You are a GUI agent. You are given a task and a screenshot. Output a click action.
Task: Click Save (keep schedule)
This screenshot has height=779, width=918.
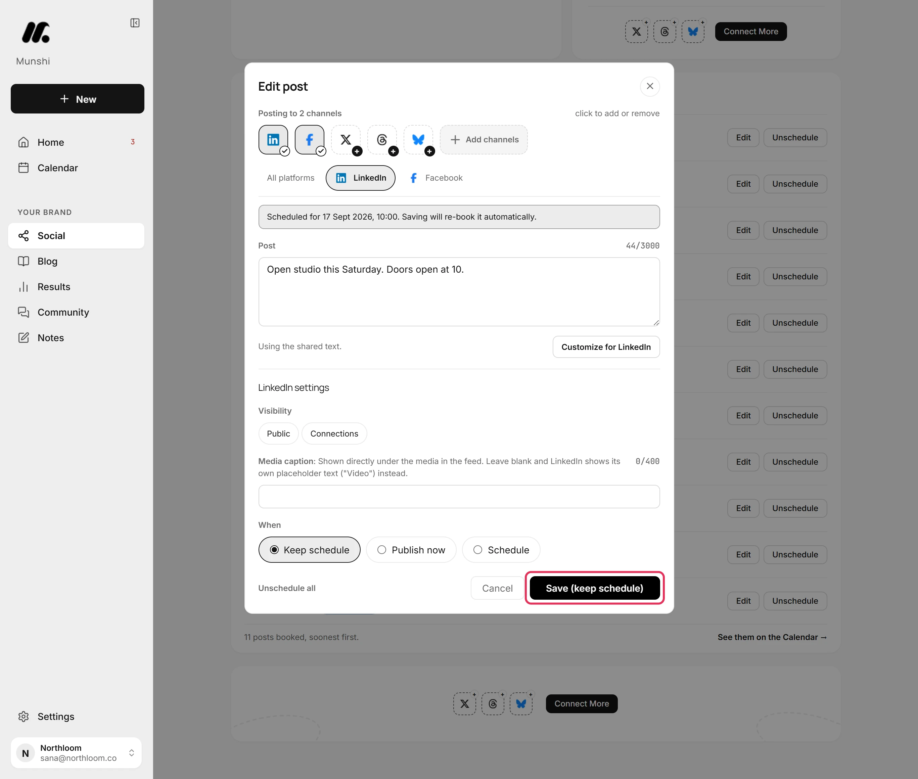(594, 588)
